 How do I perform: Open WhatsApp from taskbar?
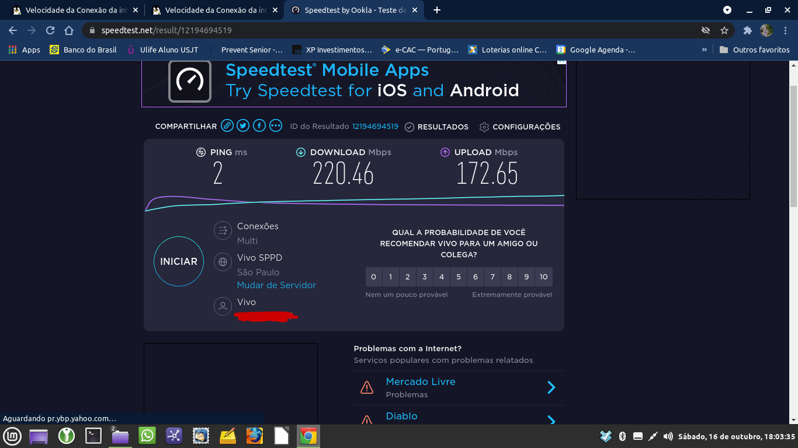coord(147,436)
